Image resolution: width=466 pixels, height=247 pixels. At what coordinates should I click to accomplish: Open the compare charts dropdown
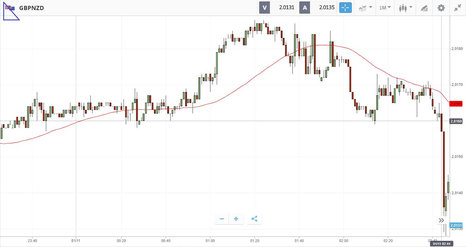365,8
